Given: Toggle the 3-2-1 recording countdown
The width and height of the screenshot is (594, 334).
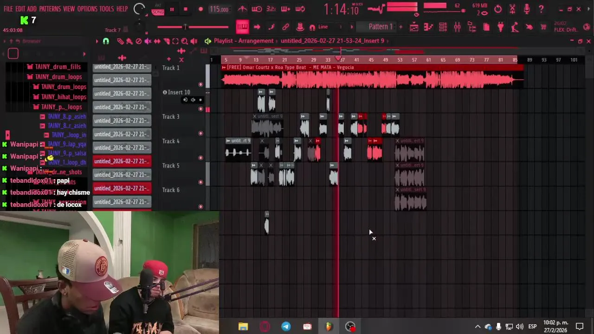Looking at the screenshot, I should pos(271,9).
